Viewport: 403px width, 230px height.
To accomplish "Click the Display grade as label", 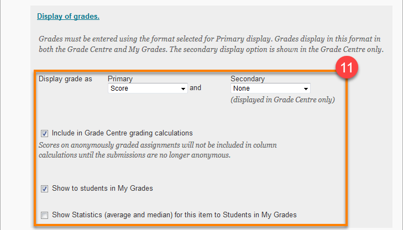I will click(65, 79).
